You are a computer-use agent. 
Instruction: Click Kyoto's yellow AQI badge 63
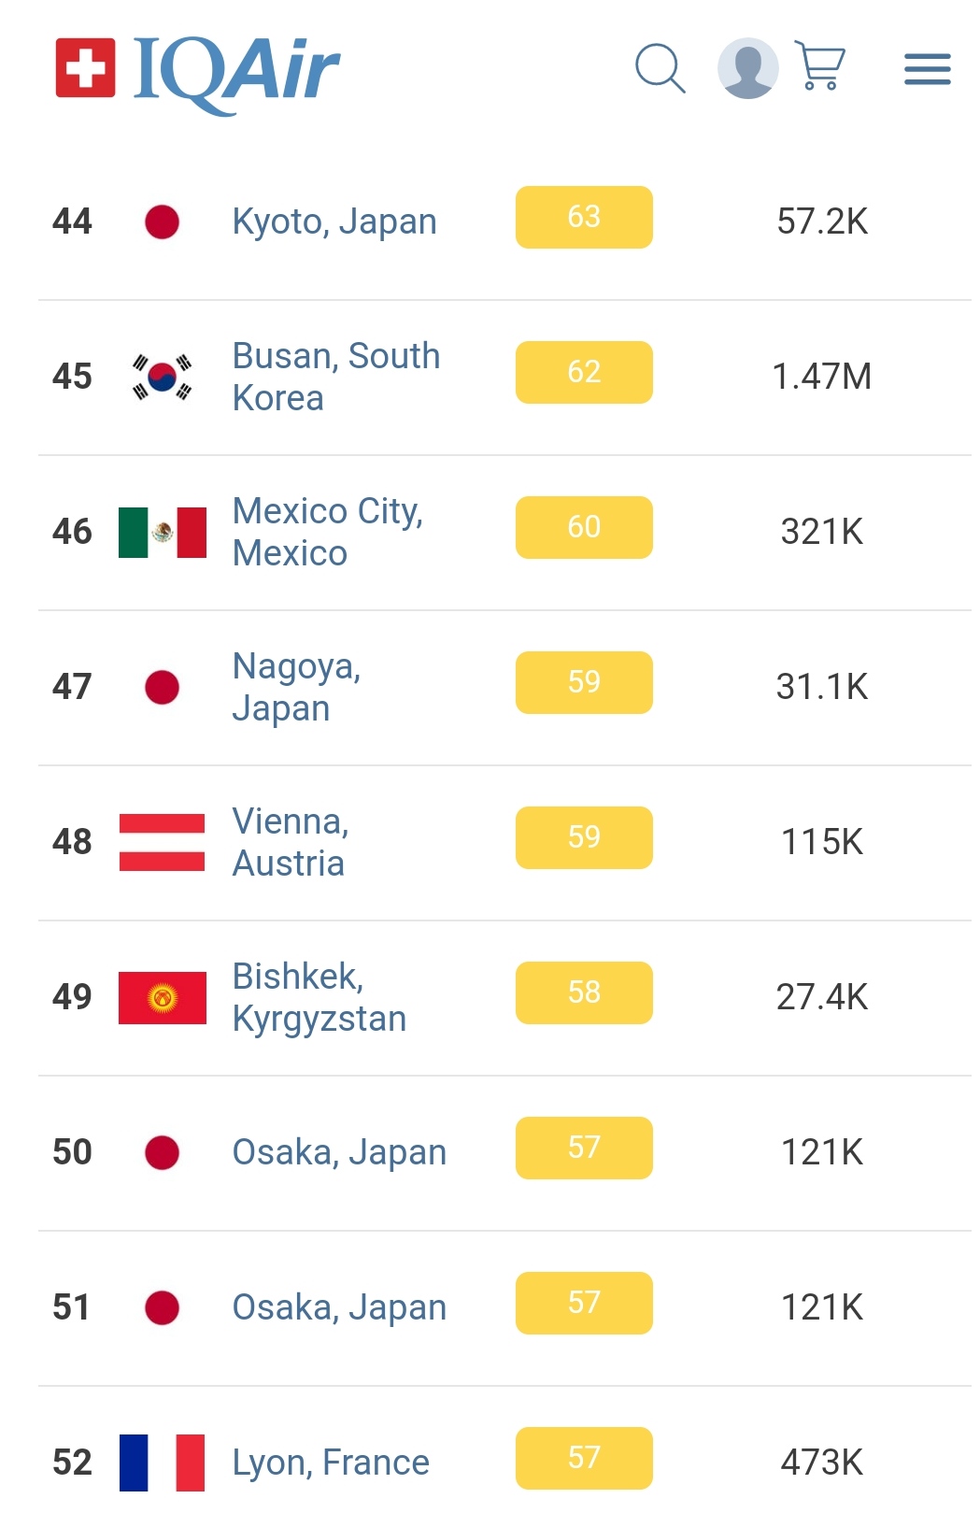pyautogui.click(x=584, y=218)
